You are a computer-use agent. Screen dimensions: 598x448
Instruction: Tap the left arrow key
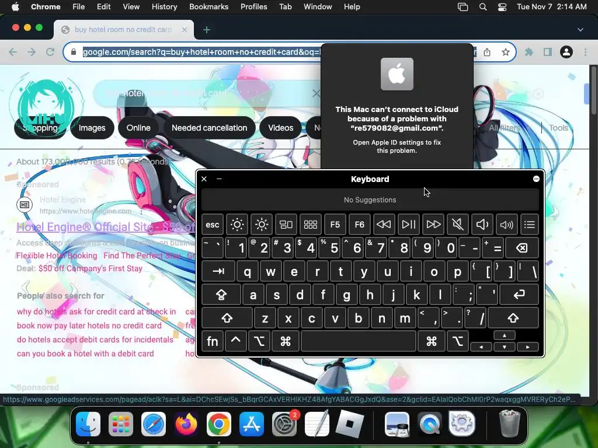pos(481,347)
